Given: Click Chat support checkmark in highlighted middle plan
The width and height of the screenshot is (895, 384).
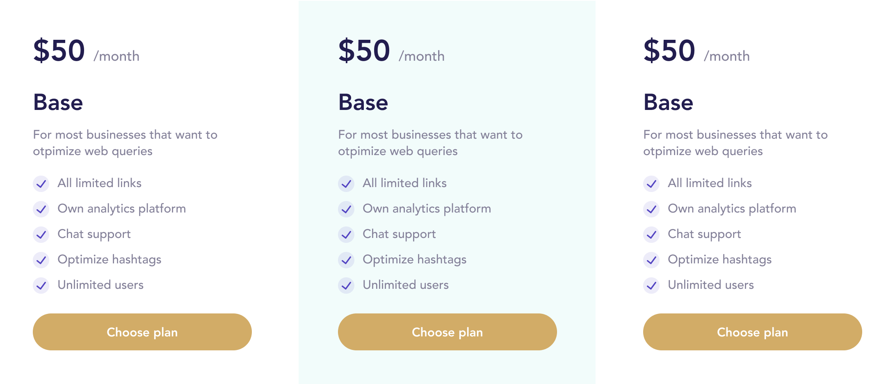Looking at the screenshot, I should [x=346, y=235].
